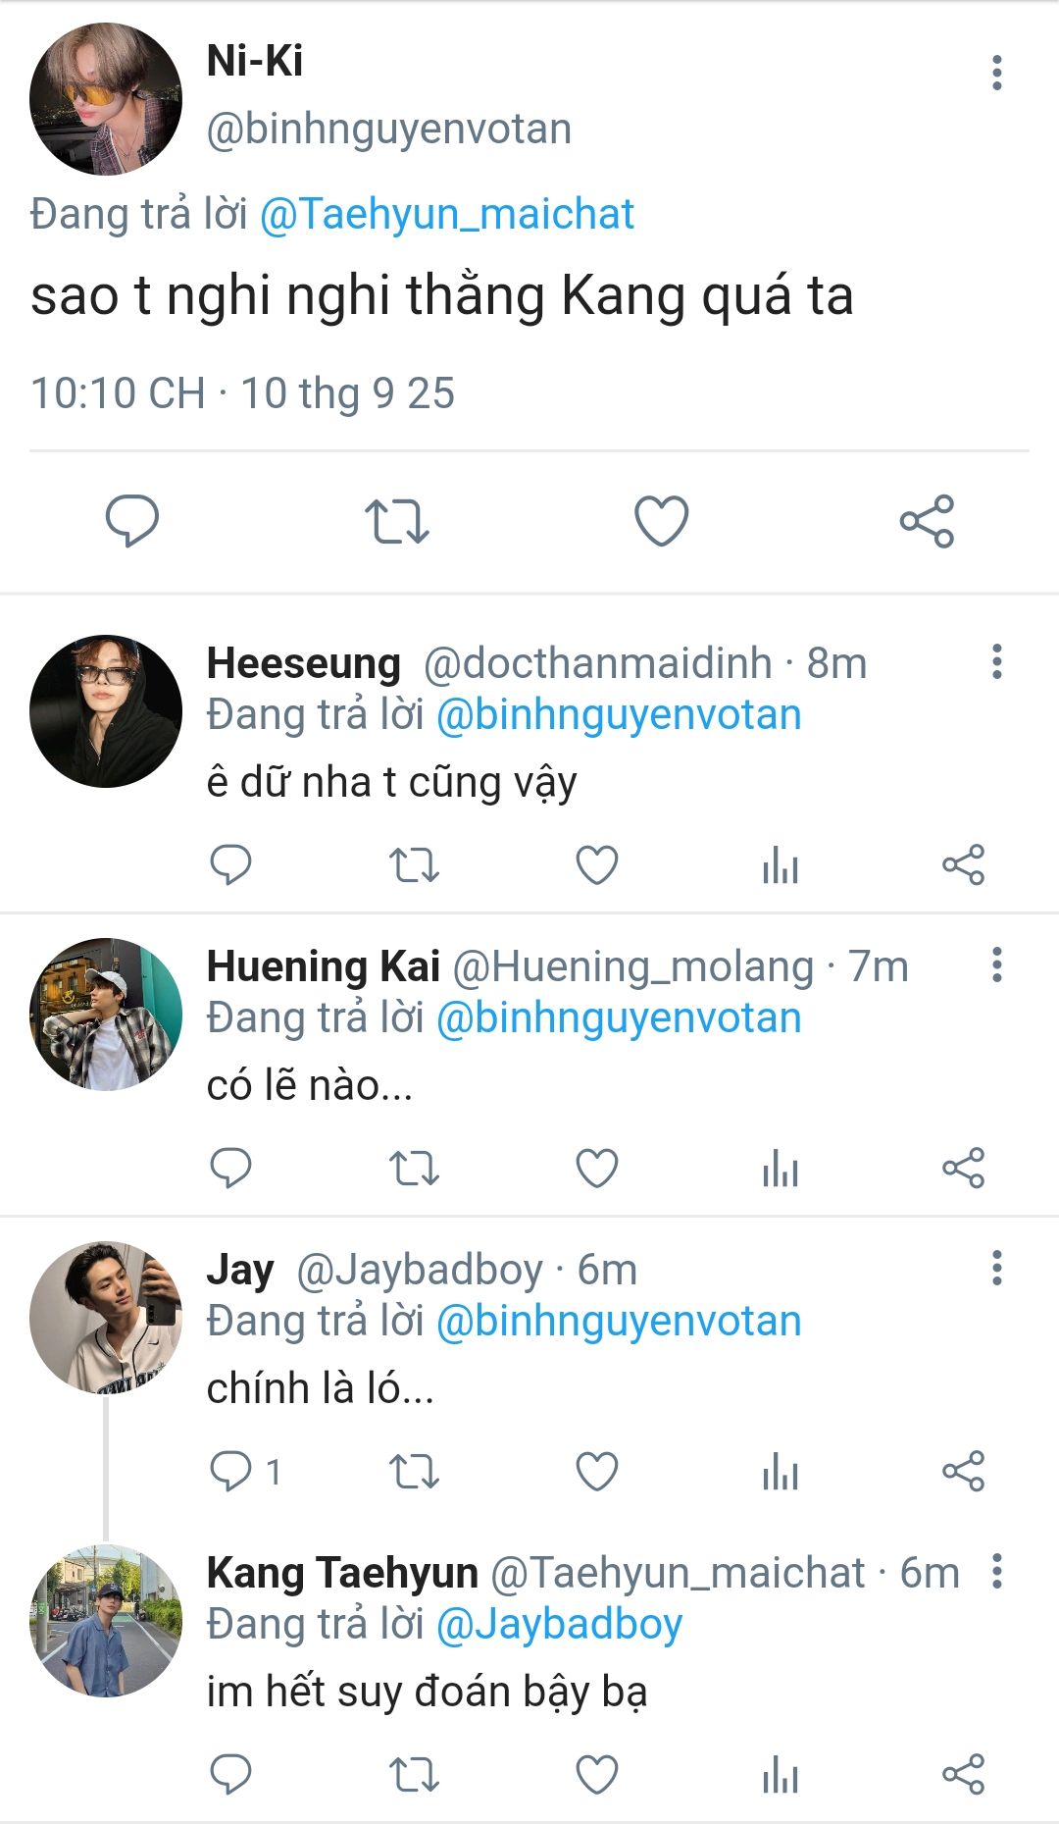Open more options on Heeseung's reply

pos(996,662)
